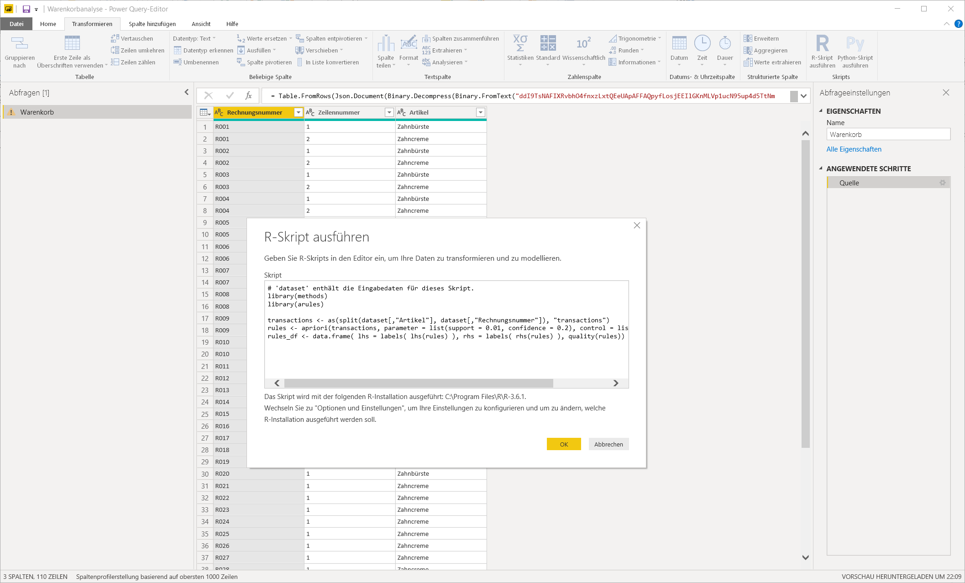Click the Datum icon in ribbon
Image resolution: width=965 pixels, height=583 pixels.
click(x=679, y=44)
